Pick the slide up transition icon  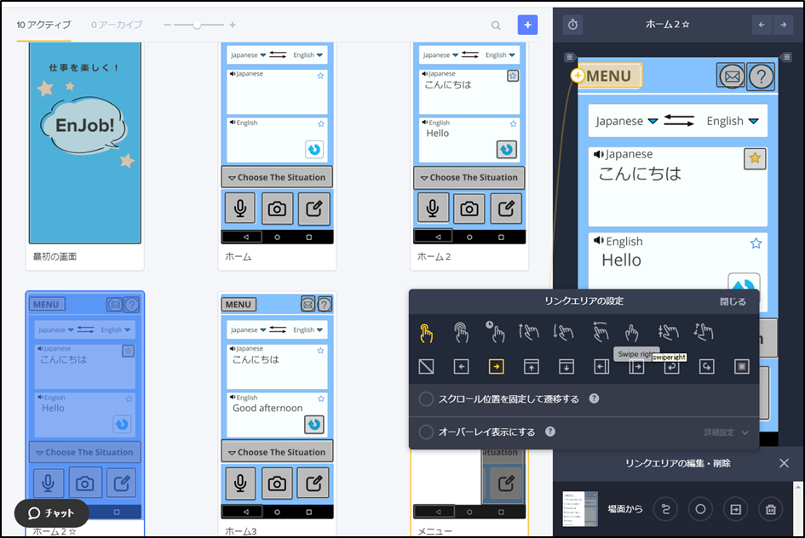tap(532, 366)
